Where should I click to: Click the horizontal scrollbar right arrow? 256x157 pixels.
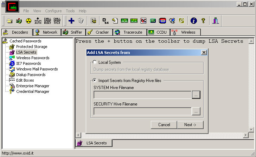(246, 135)
